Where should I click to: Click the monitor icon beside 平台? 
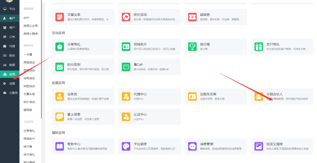click(5, 9)
